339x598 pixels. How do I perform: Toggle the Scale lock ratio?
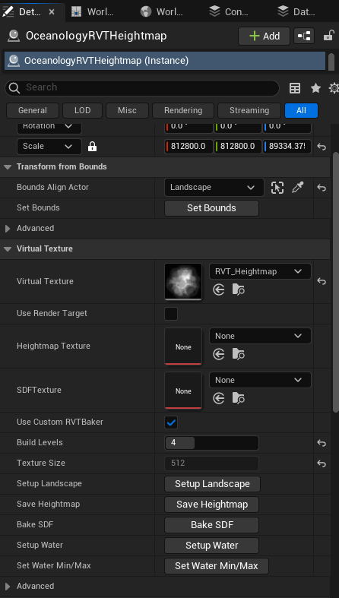(x=92, y=147)
